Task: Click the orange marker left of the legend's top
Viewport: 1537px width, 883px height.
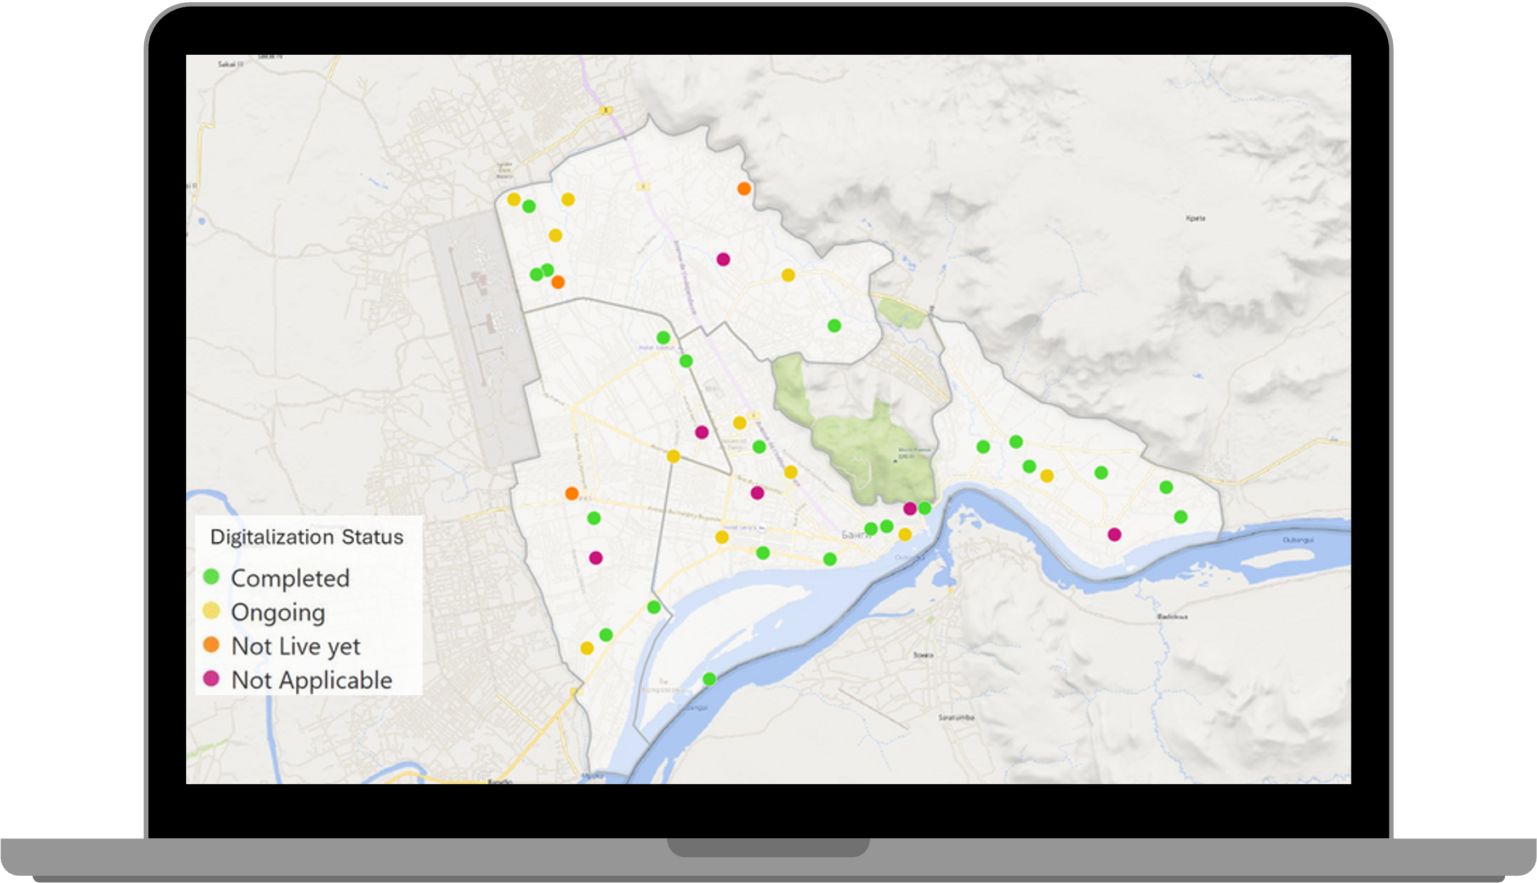Action: pos(572,494)
